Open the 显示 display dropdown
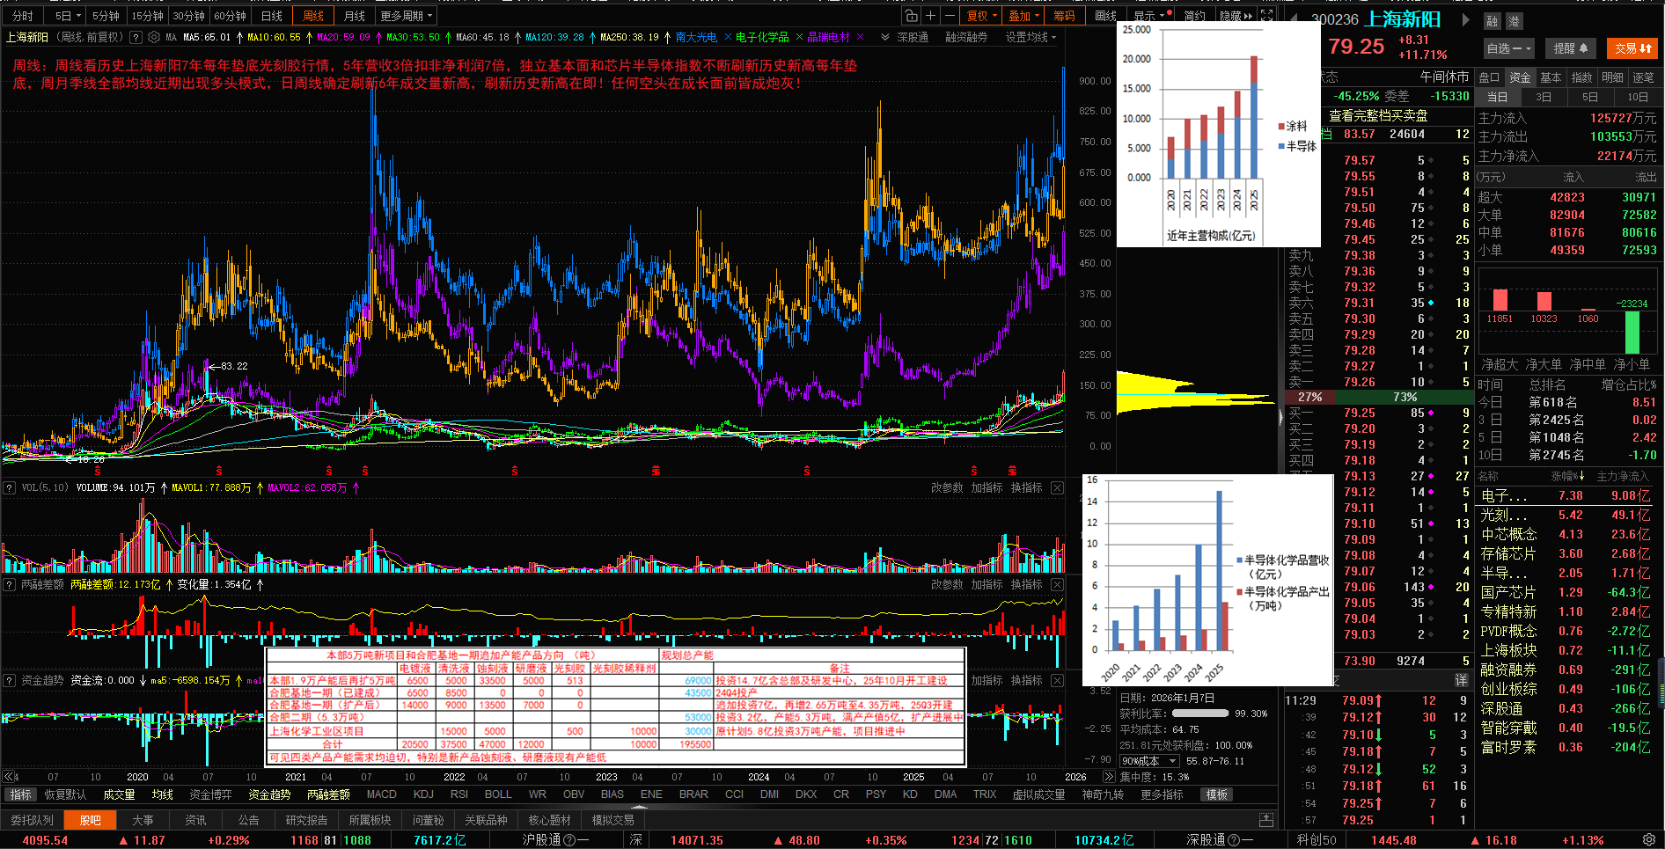This screenshot has height=849, width=1665. click(1148, 16)
